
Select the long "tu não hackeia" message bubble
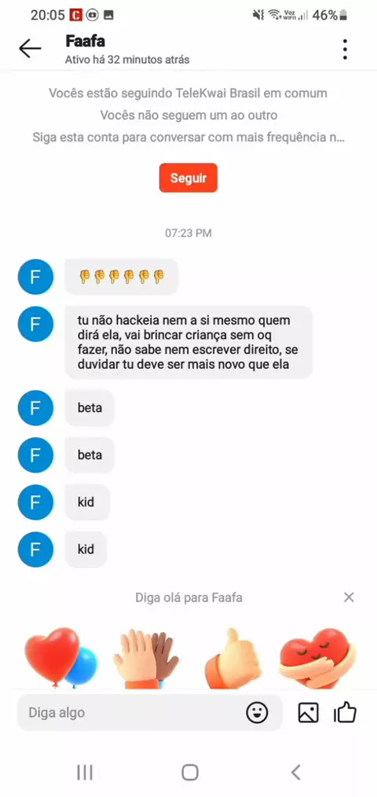(188, 342)
